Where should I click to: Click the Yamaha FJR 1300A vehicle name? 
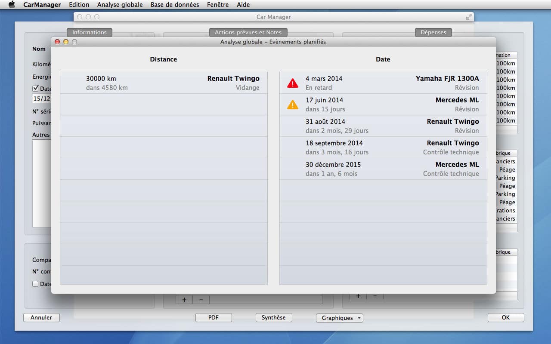pyautogui.click(x=447, y=79)
